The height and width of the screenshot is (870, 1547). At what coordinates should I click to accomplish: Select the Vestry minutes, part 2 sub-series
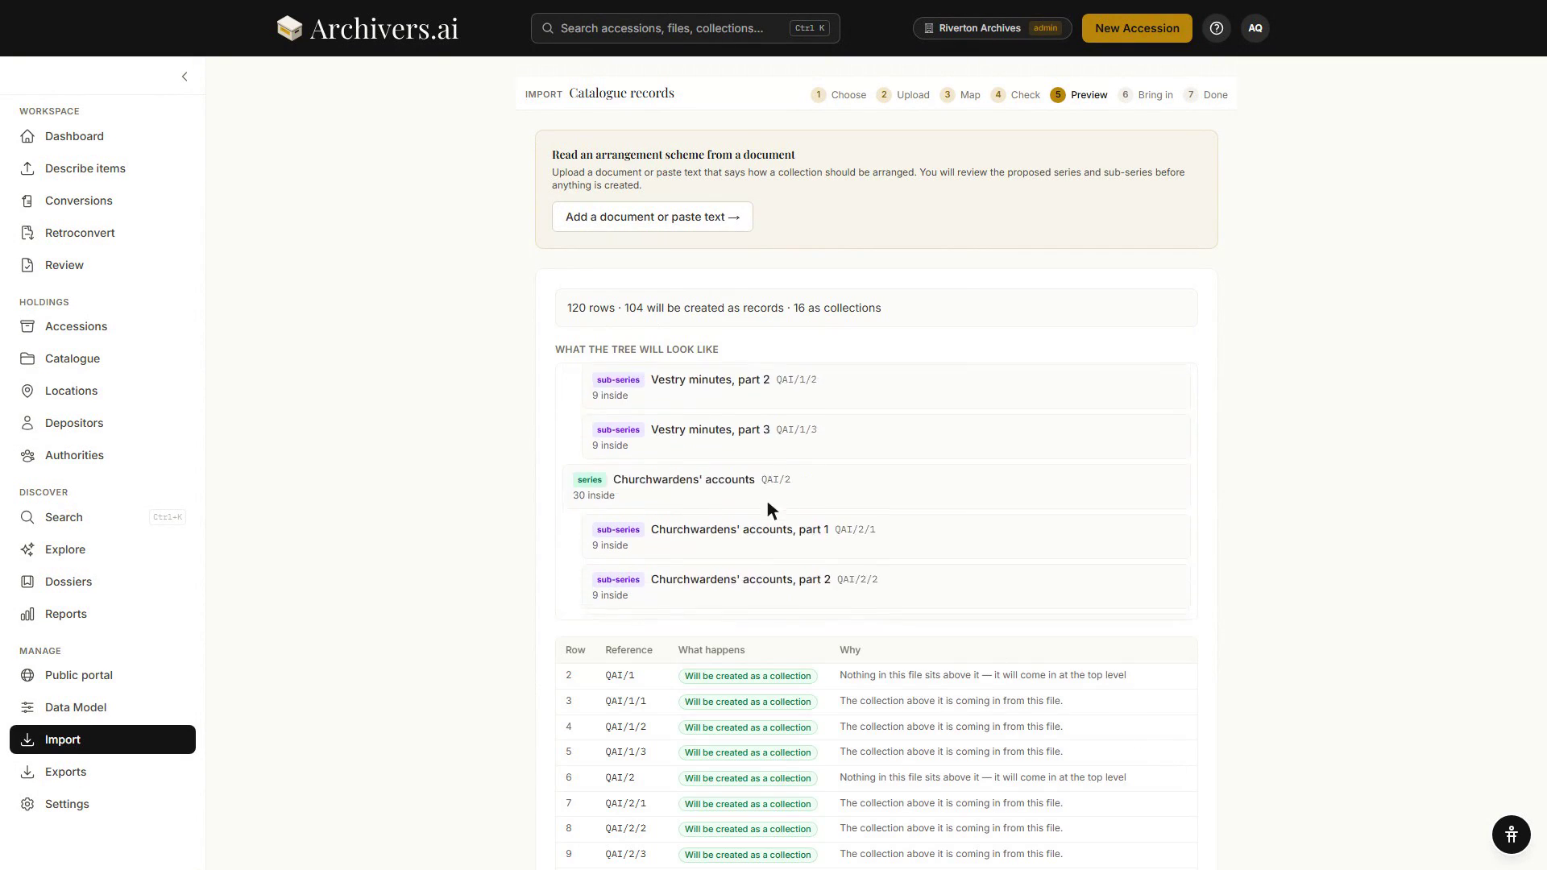(885, 387)
